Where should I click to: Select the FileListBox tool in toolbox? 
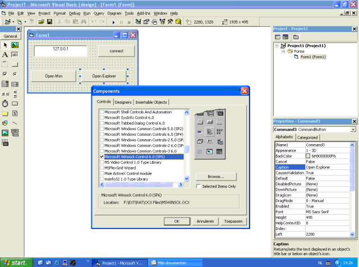(15, 113)
